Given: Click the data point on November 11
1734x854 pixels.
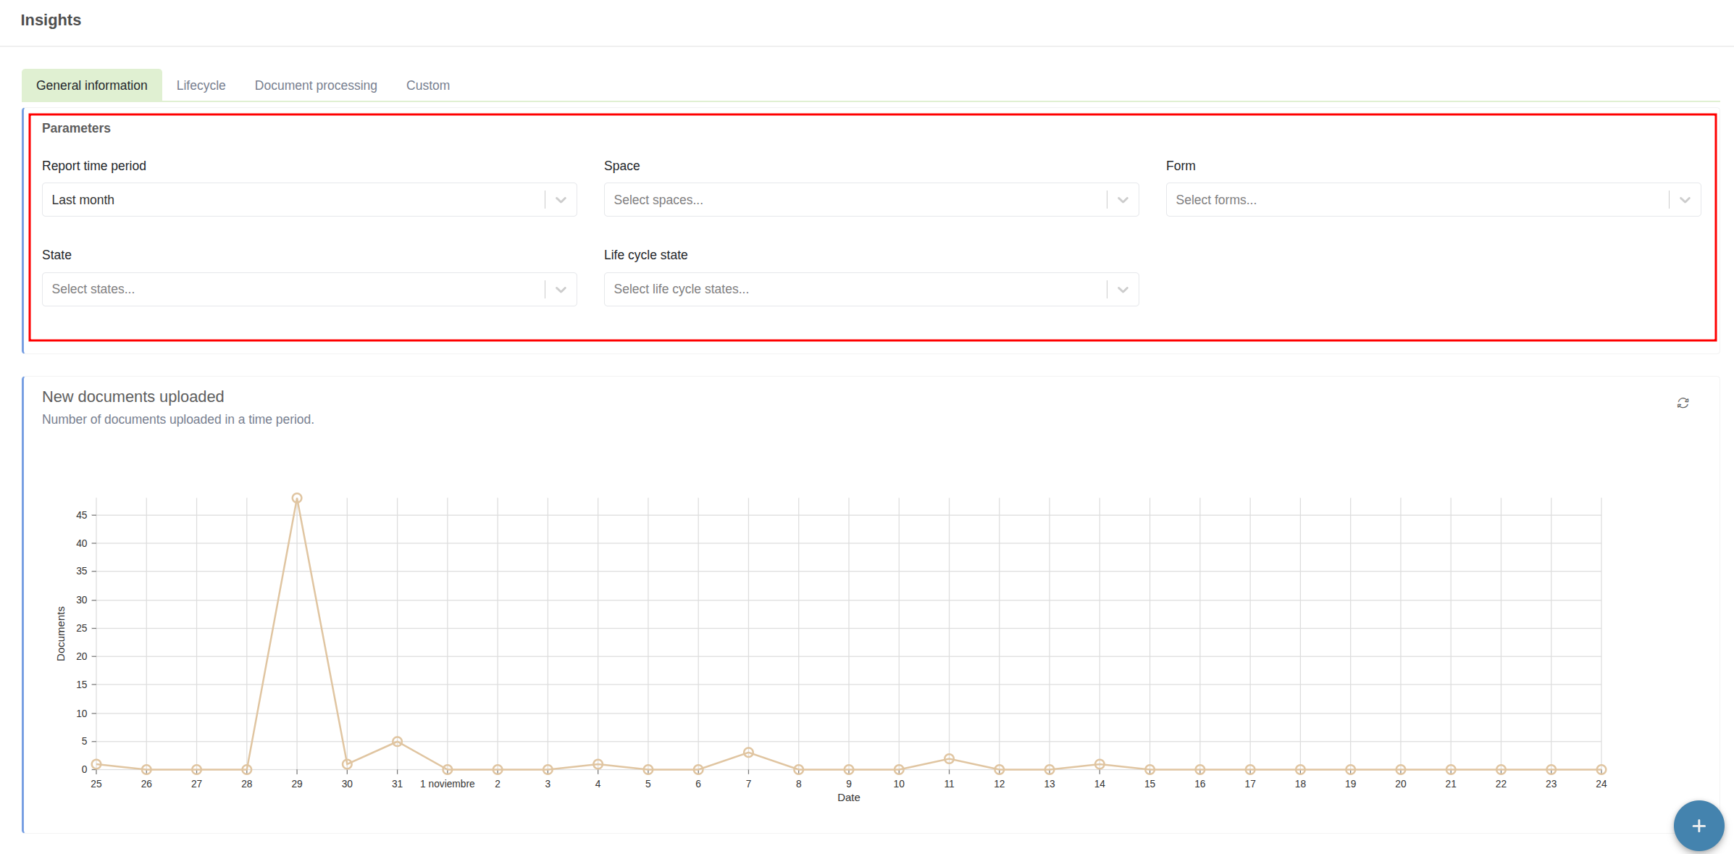Looking at the screenshot, I should [949, 758].
